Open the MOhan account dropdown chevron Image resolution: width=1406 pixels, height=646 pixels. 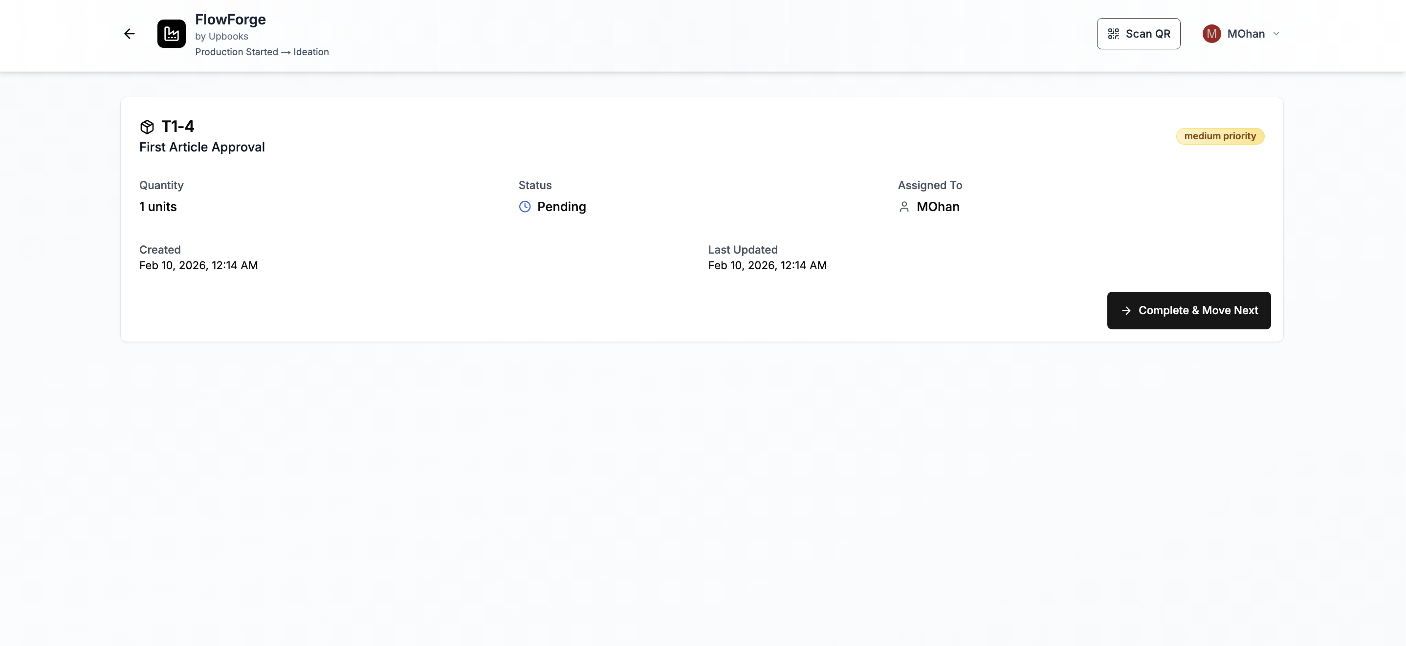point(1276,34)
